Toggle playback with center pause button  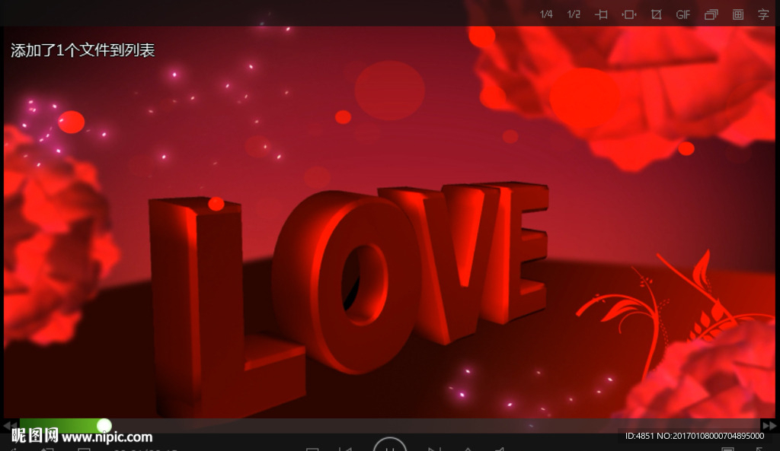click(391, 447)
